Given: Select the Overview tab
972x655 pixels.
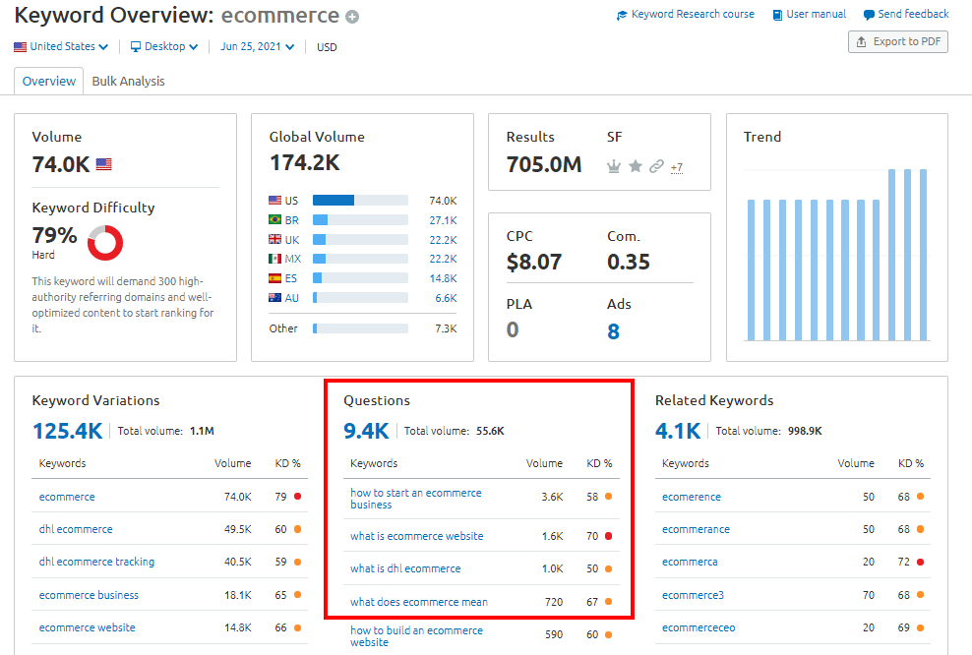Looking at the screenshot, I should click(49, 82).
